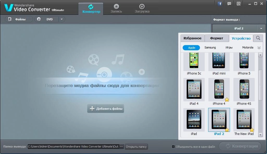The image size is (267, 154).
Task: Open the Избранное tab
Action: pos(193,38)
